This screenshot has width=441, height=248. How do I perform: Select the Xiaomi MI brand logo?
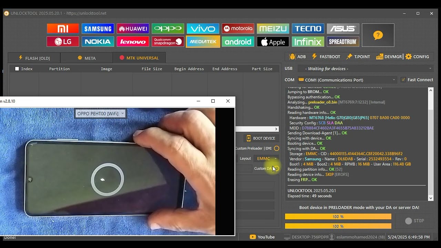[63, 29]
